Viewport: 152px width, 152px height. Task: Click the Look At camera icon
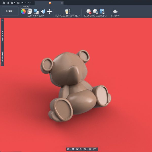[x=73, y=149]
